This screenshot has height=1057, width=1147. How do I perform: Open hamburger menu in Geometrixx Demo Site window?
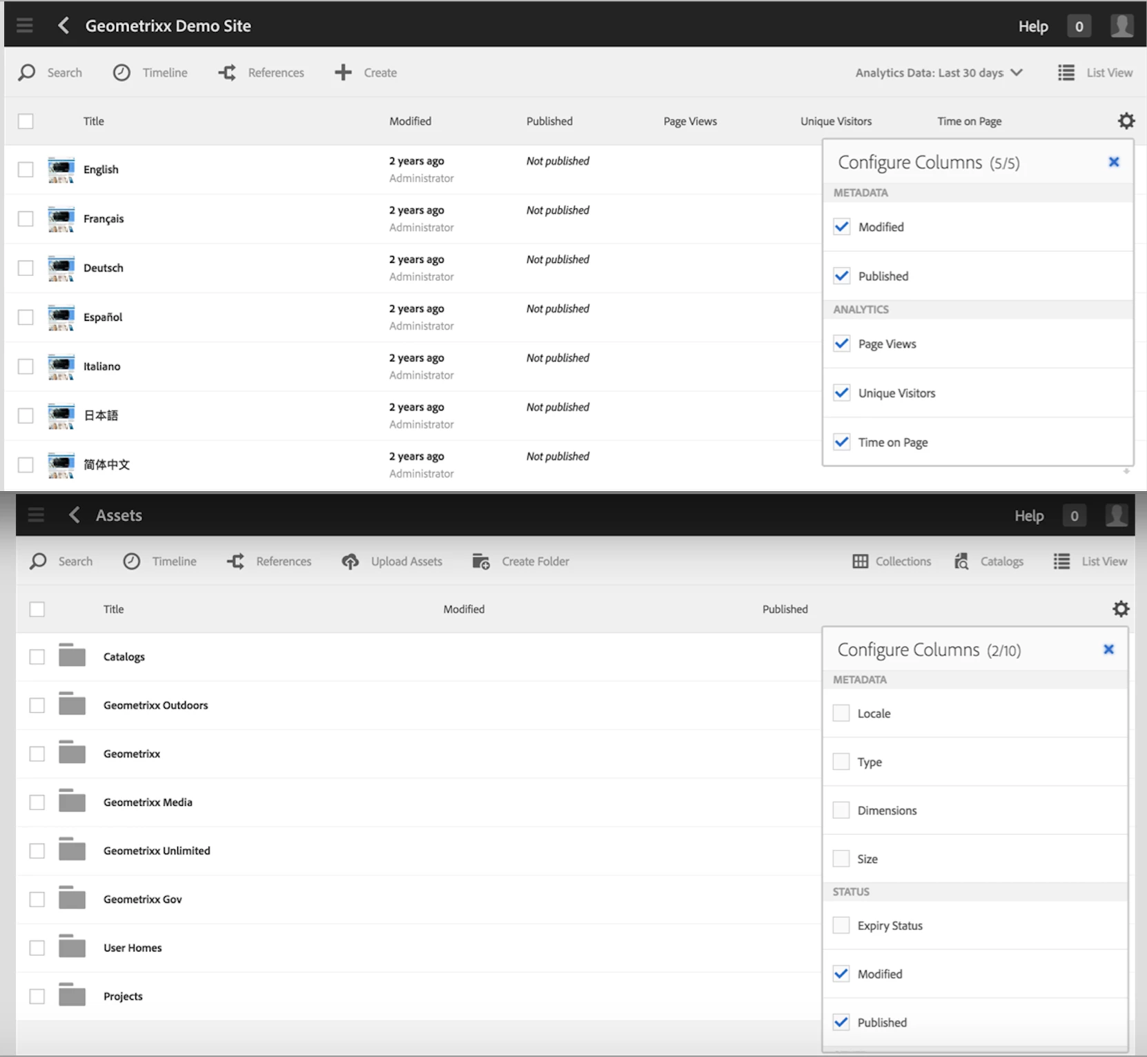[25, 26]
